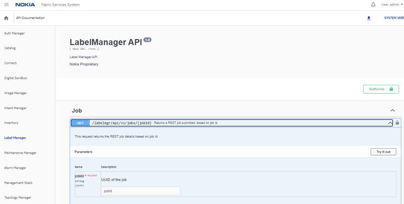Open Connect API docs
This screenshot has height=204, width=404.
tap(10, 63)
